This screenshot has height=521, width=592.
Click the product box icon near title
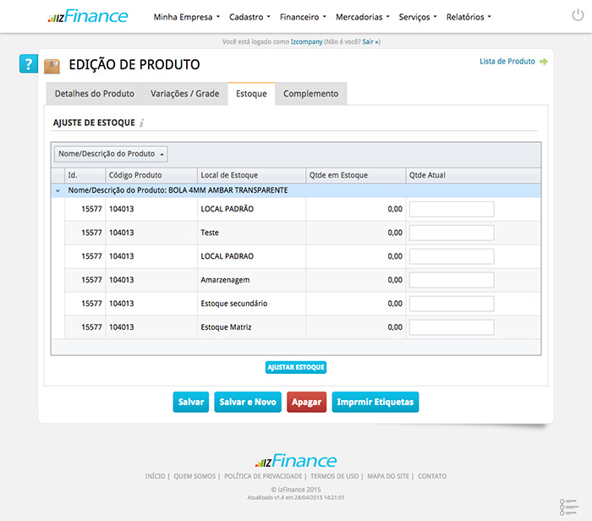(x=52, y=65)
